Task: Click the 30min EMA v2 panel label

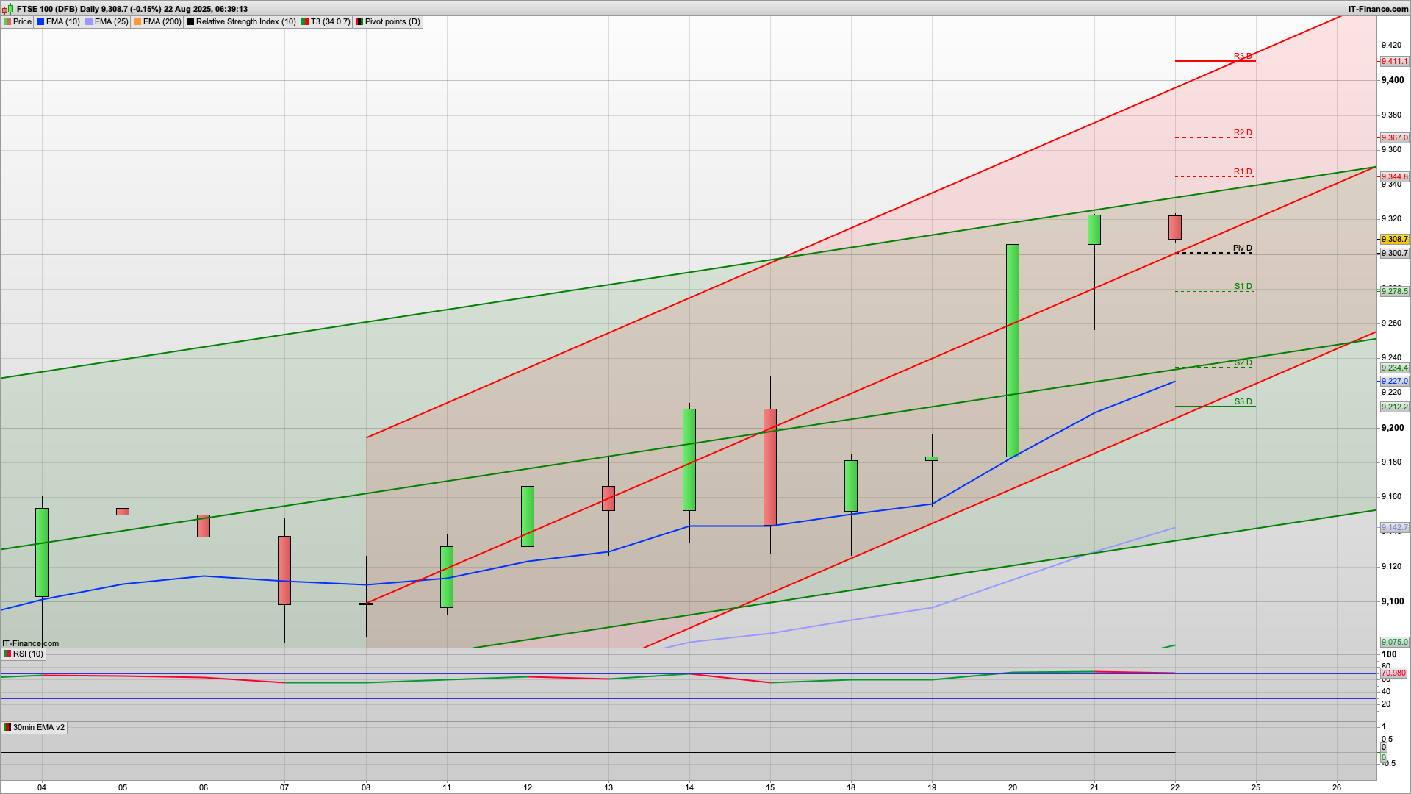Action: click(38, 727)
